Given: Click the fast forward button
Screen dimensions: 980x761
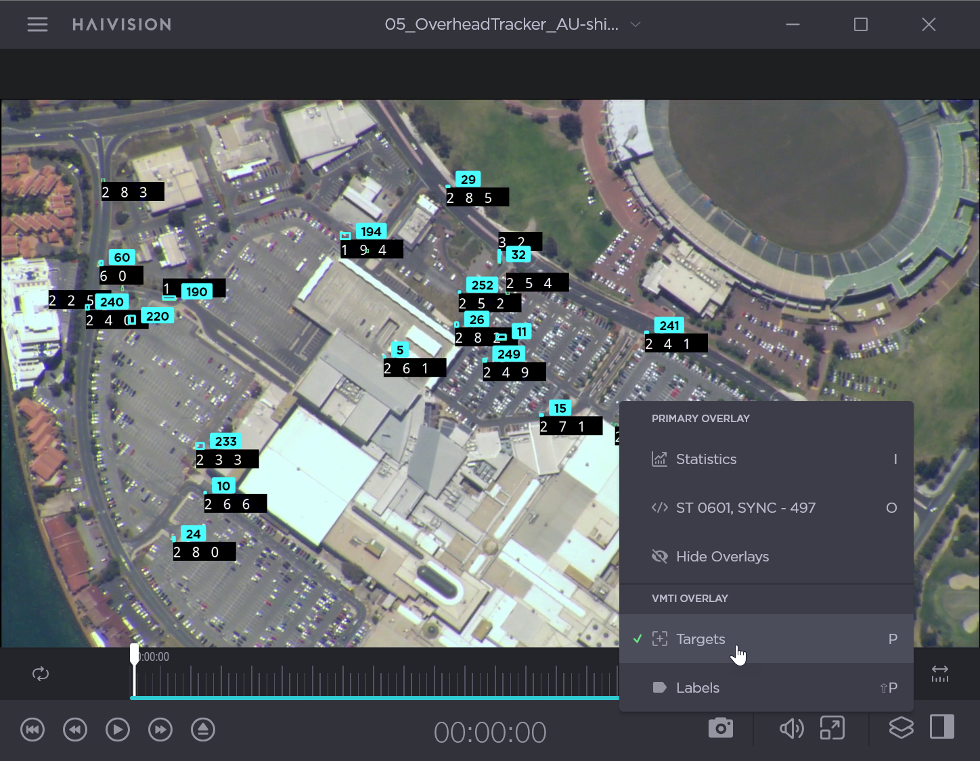Looking at the screenshot, I should coord(160,730).
